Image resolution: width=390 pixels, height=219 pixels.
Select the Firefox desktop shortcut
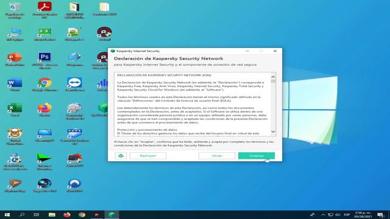(44, 109)
